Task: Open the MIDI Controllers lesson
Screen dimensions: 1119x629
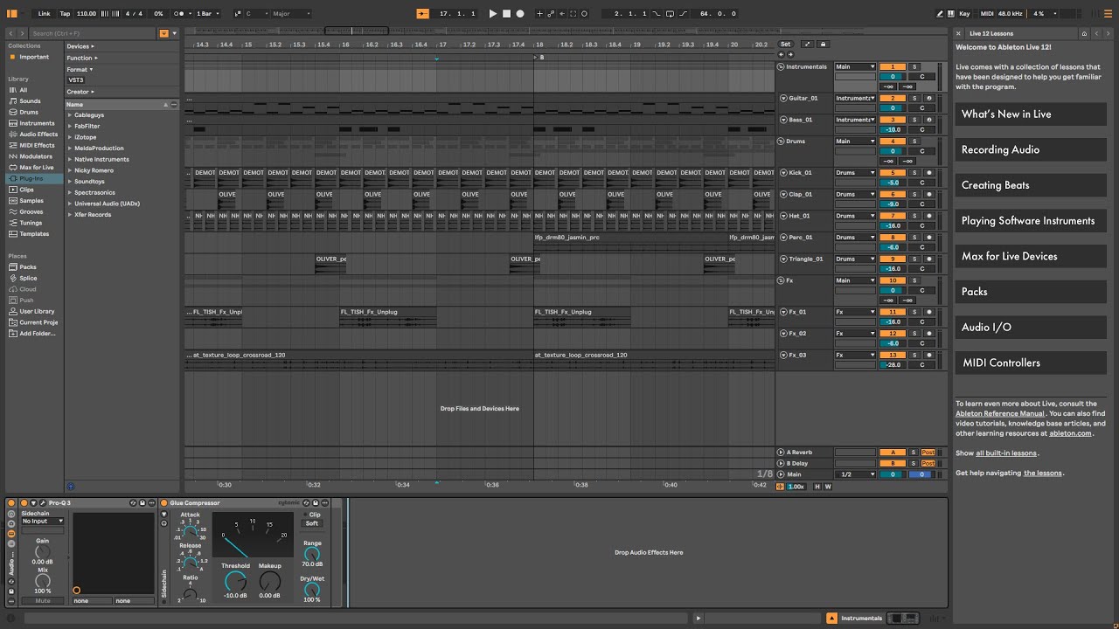Action: pos(1030,363)
